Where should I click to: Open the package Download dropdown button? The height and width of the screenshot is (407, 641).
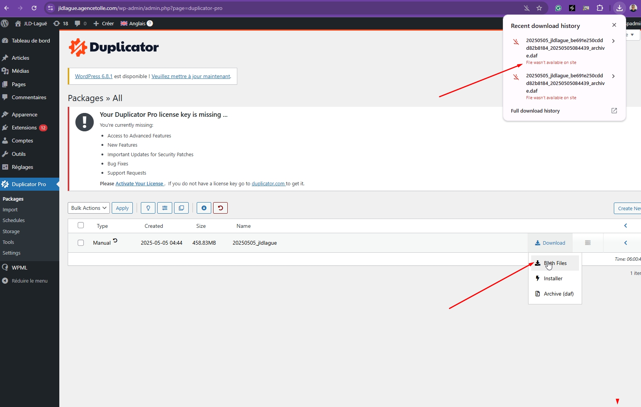550,243
